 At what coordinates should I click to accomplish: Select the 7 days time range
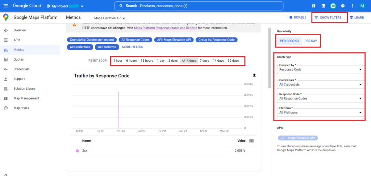204,61
